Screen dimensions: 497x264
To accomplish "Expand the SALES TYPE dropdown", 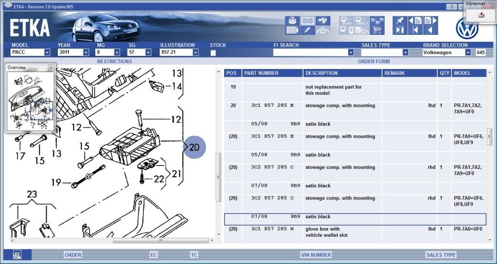I will pos(405,52).
